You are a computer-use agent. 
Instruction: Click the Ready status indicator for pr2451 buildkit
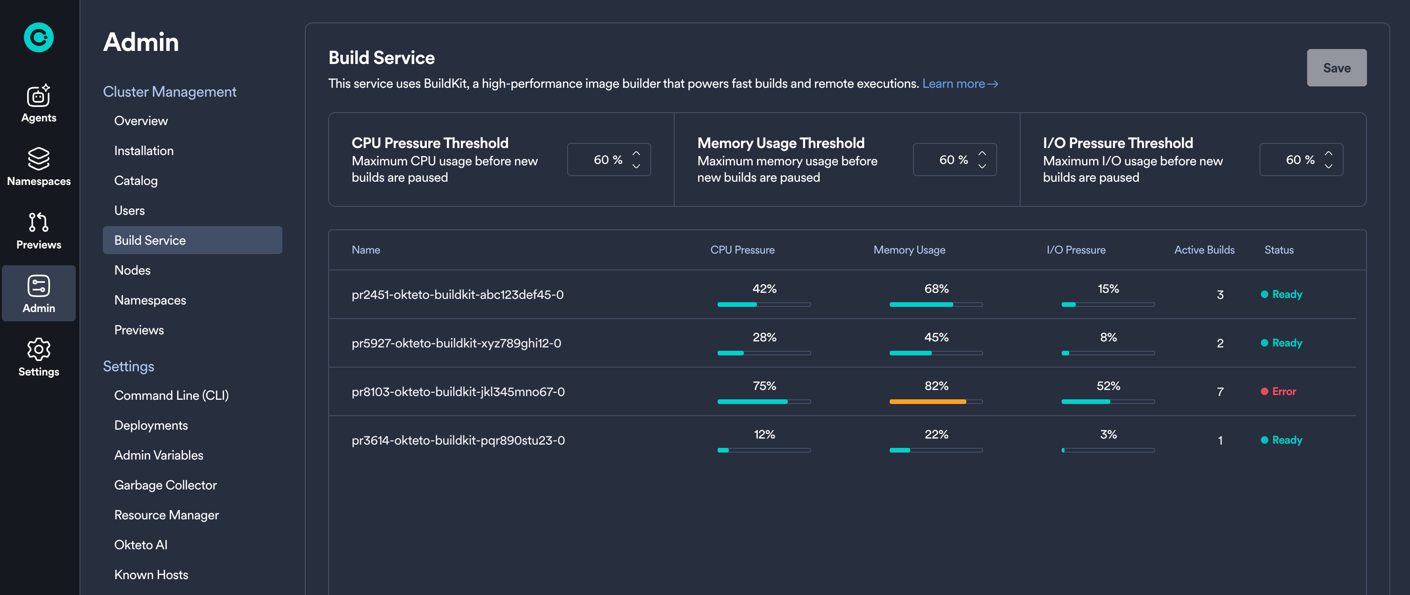[1281, 294]
